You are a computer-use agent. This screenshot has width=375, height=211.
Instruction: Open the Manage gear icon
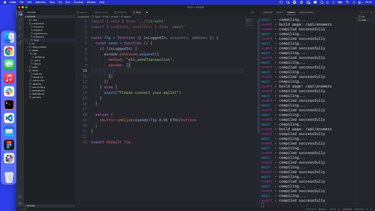[20, 204]
